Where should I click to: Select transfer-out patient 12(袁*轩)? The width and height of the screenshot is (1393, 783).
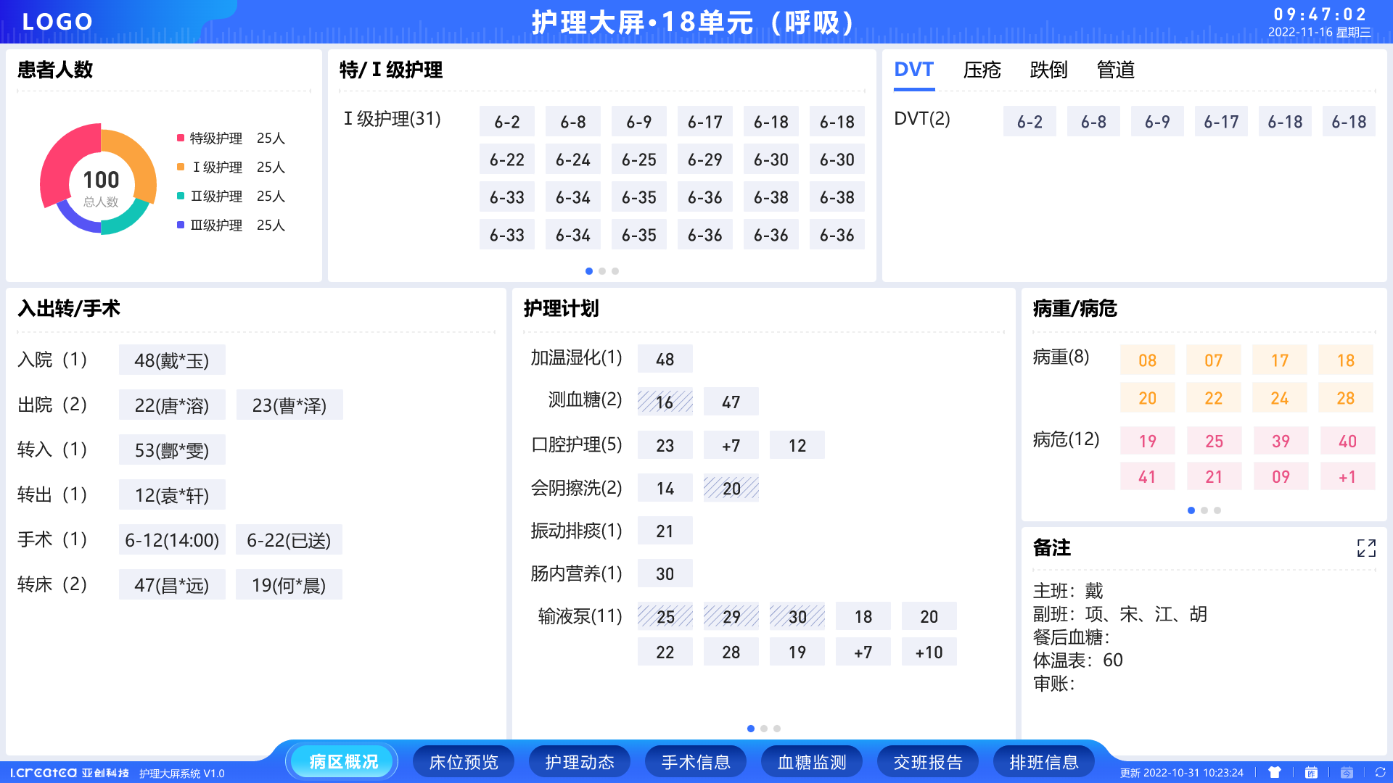pos(172,495)
